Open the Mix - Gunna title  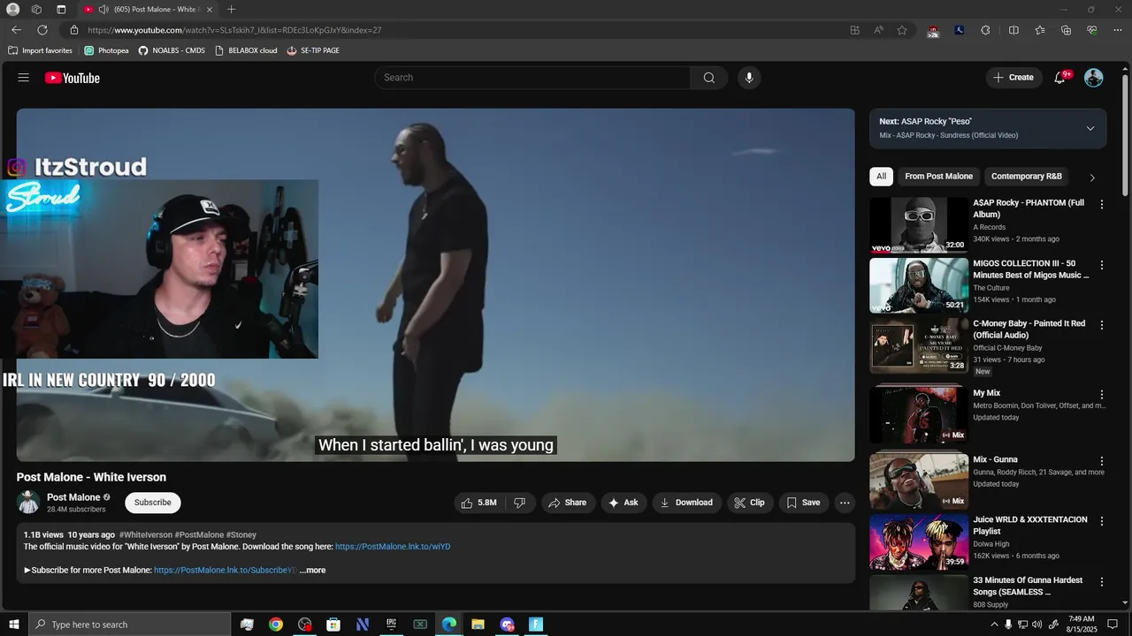point(995,460)
